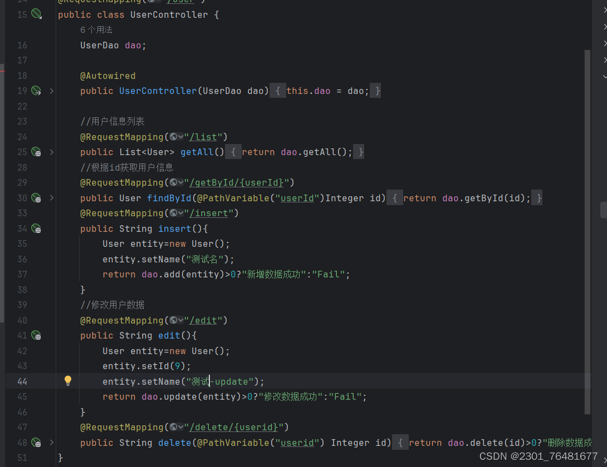The width and height of the screenshot is (607, 467).
Task: Click the globe gutter icon next to insert method
Action: 37,228
